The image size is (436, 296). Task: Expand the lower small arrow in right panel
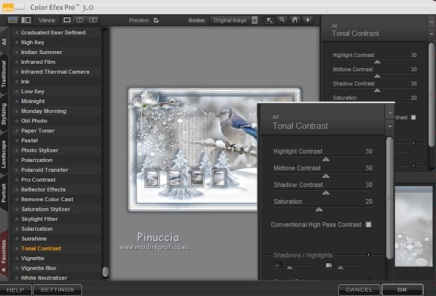(413, 166)
